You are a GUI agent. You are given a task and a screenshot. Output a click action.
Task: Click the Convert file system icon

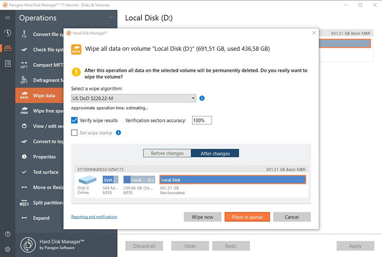24,34
